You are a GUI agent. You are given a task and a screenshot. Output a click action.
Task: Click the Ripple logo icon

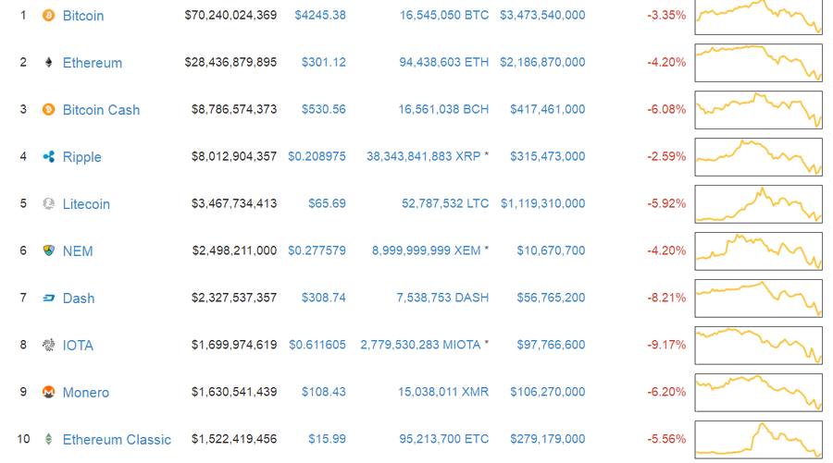point(48,156)
